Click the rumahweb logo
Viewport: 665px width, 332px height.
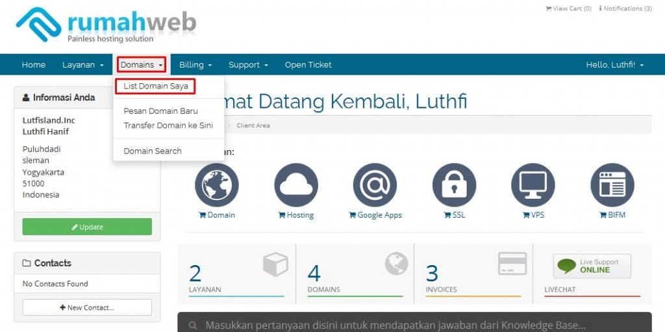[106, 25]
